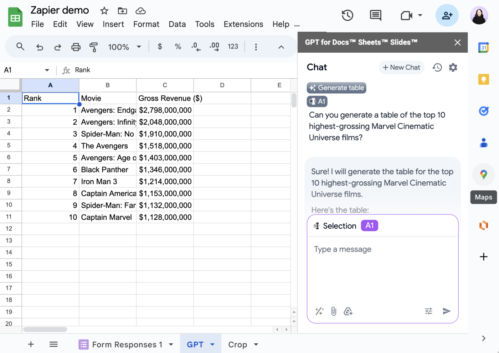Open the Name Box dropdown arrow
This screenshot has height=353, width=499.
click(47, 70)
